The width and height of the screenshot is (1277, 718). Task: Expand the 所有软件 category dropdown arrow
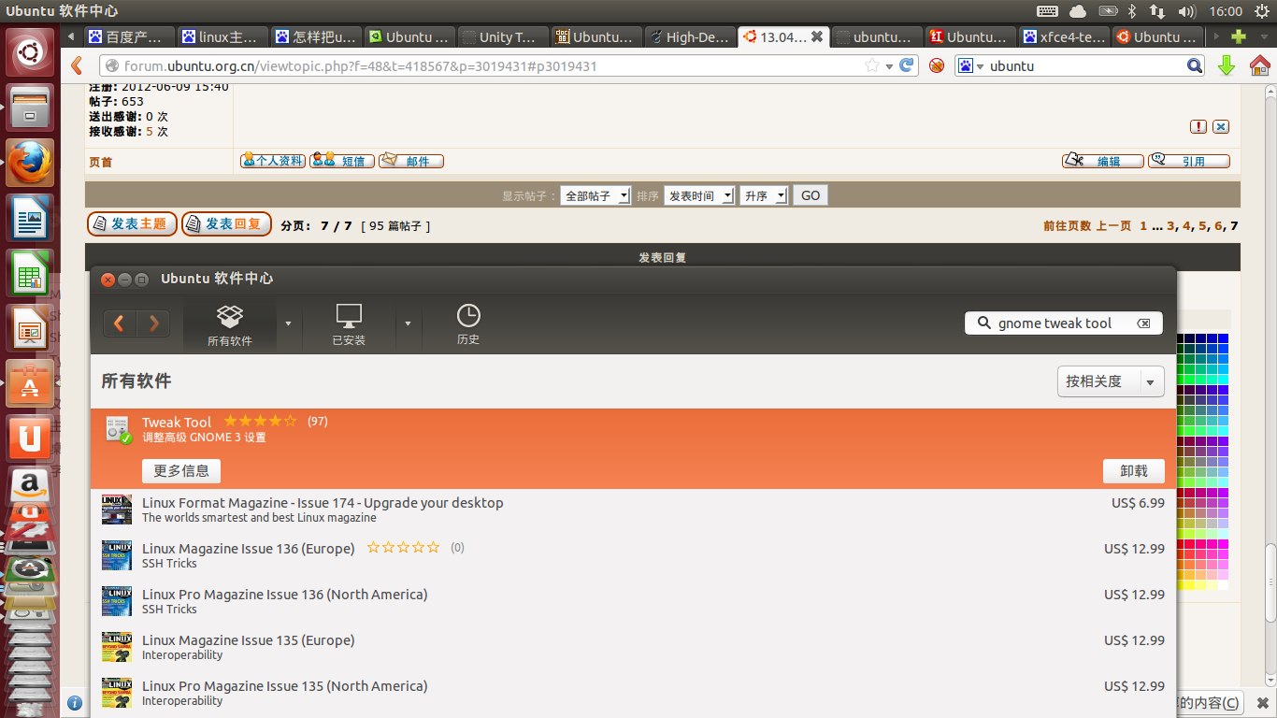pos(288,323)
